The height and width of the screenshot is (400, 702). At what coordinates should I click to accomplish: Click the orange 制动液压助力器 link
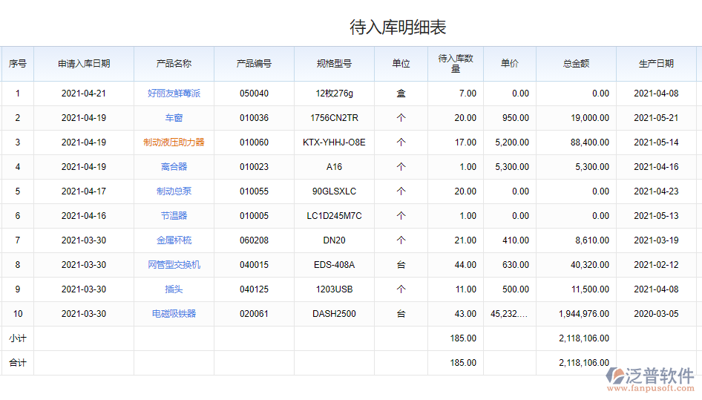tap(174, 142)
